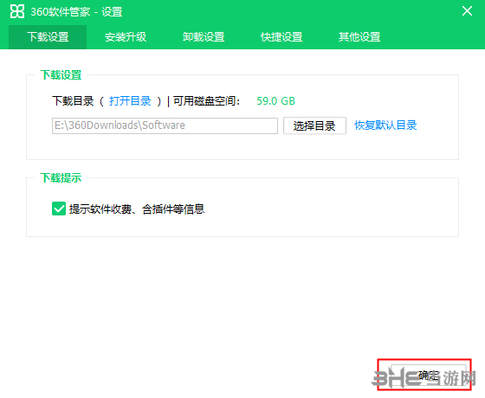Image resolution: width=485 pixels, height=398 pixels.
Task: Restore default folder via 恢复默认目录
Action: tap(385, 125)
